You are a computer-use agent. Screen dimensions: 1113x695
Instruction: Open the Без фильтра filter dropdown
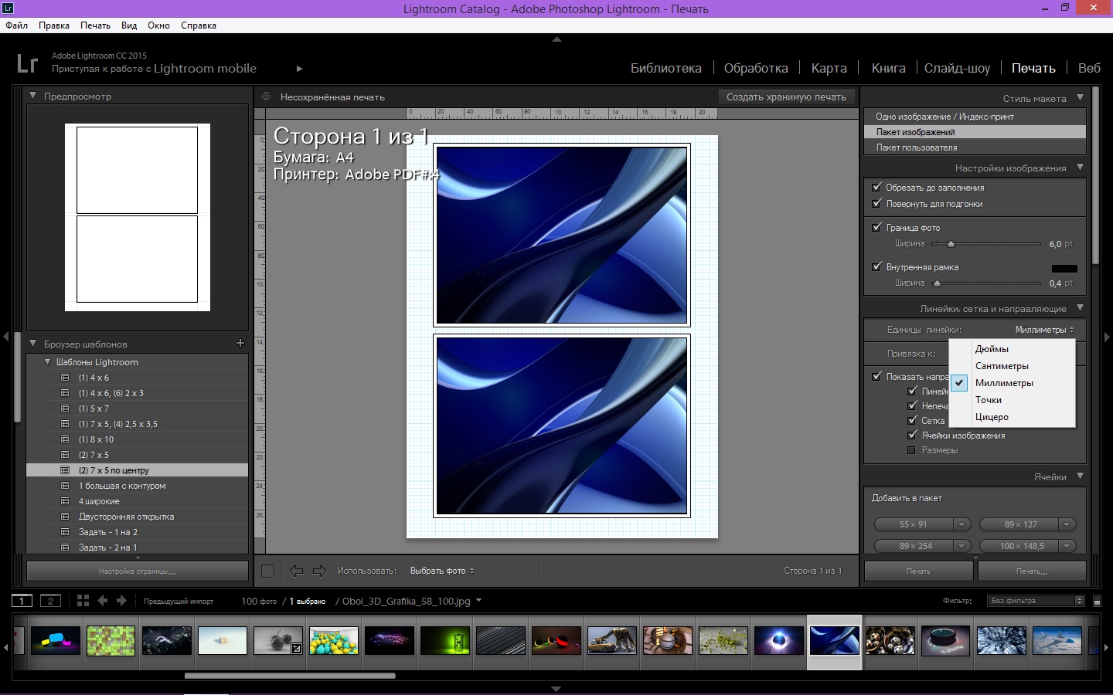pyautogui.click(x=1036, y=601)
